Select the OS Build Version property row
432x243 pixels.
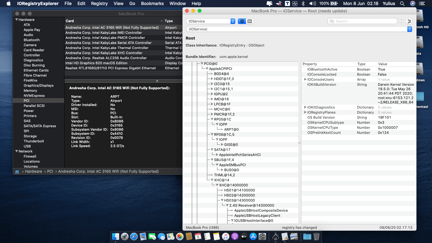coord(359,117)
